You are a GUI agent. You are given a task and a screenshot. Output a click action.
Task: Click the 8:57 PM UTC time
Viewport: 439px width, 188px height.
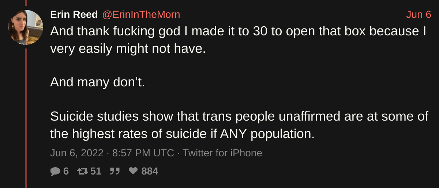point(143,153)
